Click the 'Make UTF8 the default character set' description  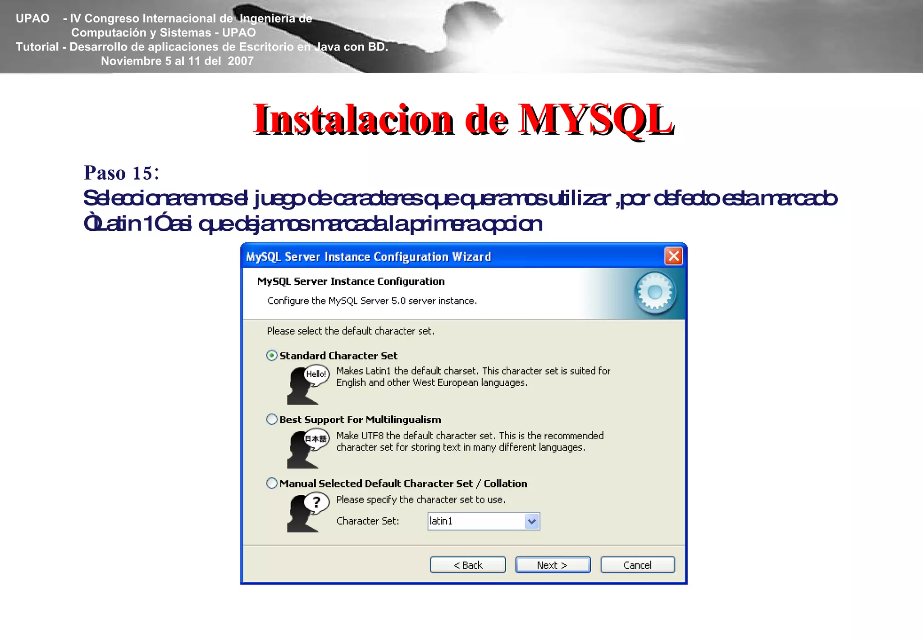pos(470,442)
